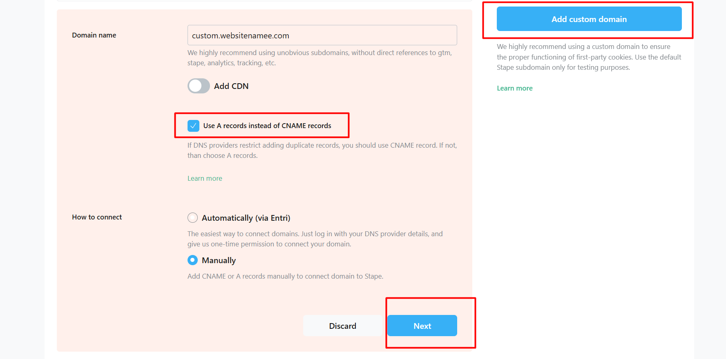This screenshot has width=726, height=359.
Task: Click "Use A records instead of CNAME records" label
Action: pos(267,126)
